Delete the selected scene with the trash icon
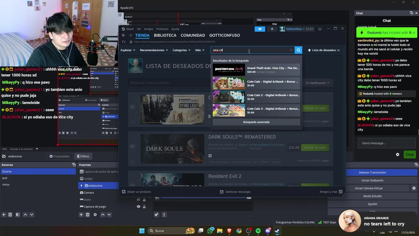Viewport: 419px width, 236px height. pos(10,215)
